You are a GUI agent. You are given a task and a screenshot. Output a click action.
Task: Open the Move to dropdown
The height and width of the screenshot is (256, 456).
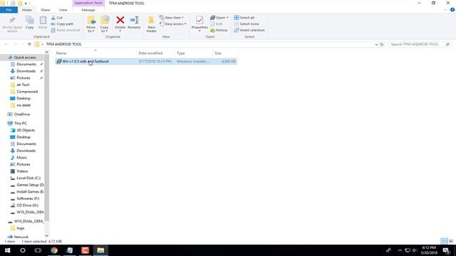point(91,24)
